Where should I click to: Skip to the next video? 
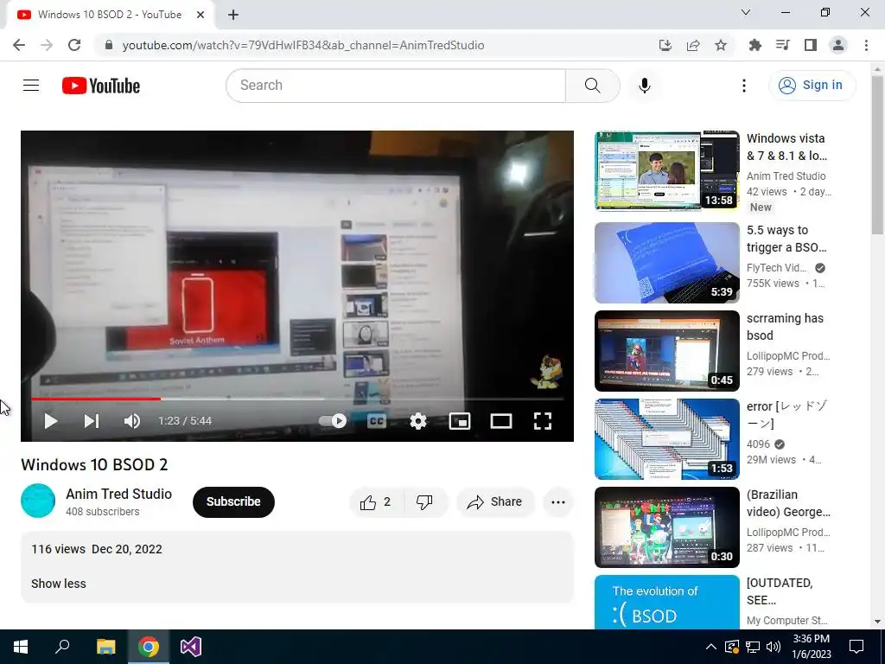92,421
